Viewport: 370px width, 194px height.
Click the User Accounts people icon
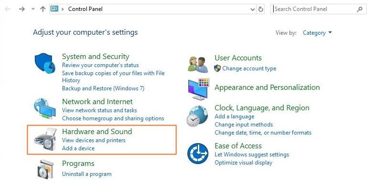click(x=198, y=64)
